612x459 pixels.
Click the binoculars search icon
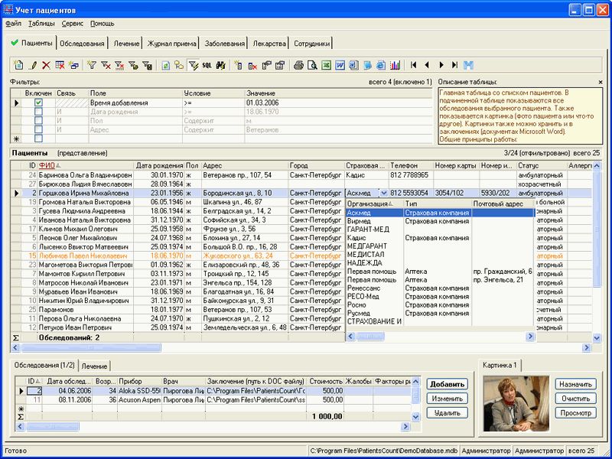[x=220, y=65]
